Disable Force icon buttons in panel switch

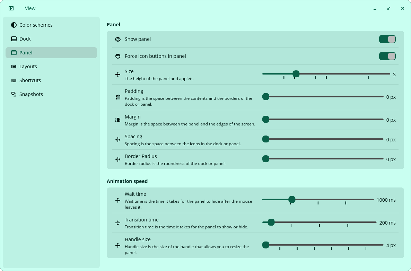(387, 56)
